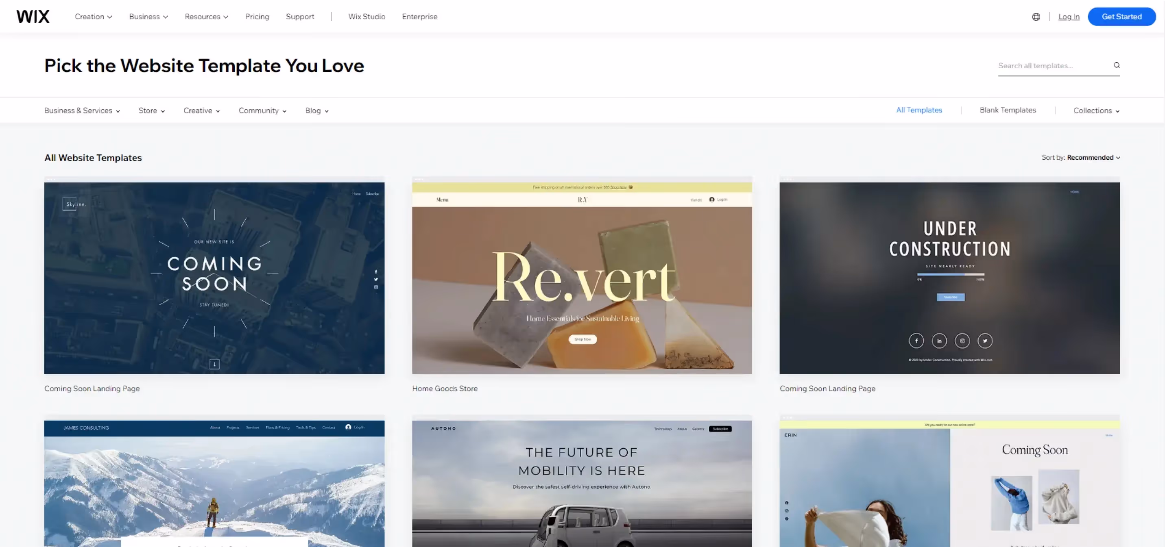Open Home Goods Store title link
The width and height of the screenshot is (1165, 547).
point(445,388)
